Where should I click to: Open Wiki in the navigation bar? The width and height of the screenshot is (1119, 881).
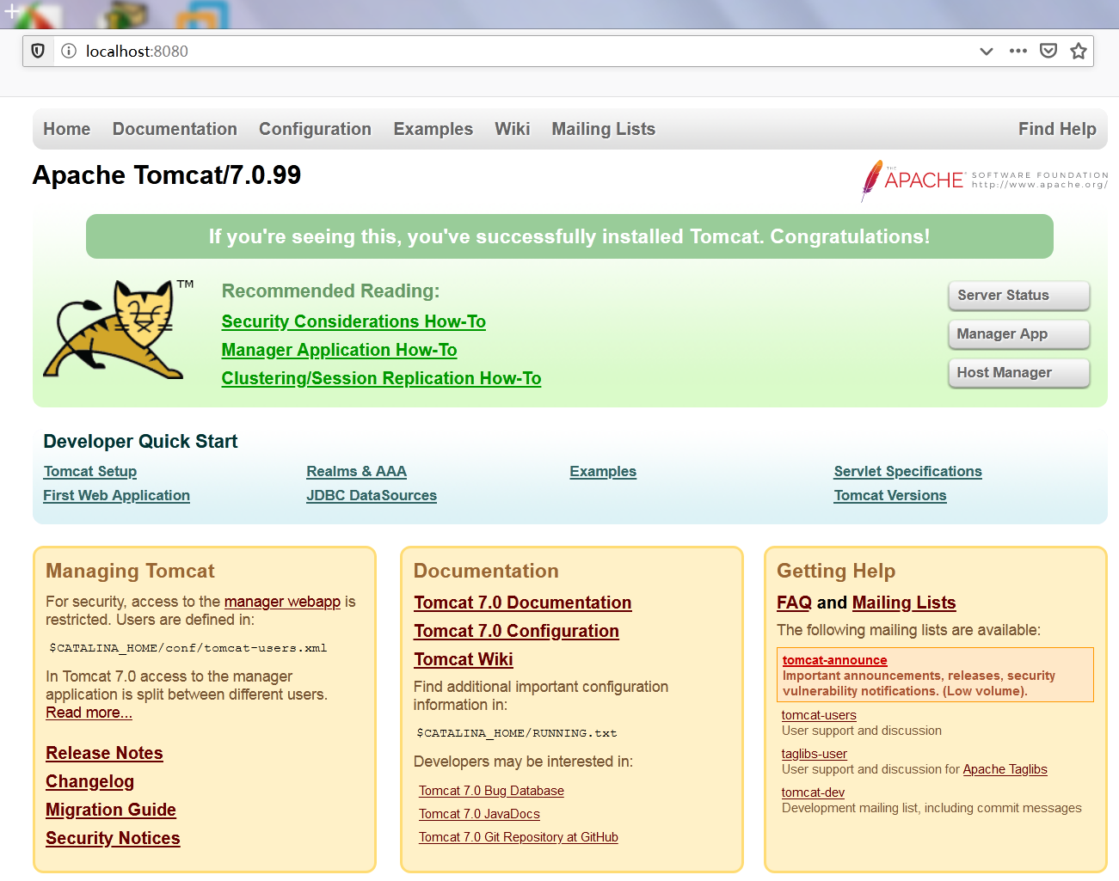(x=512, y=129)
